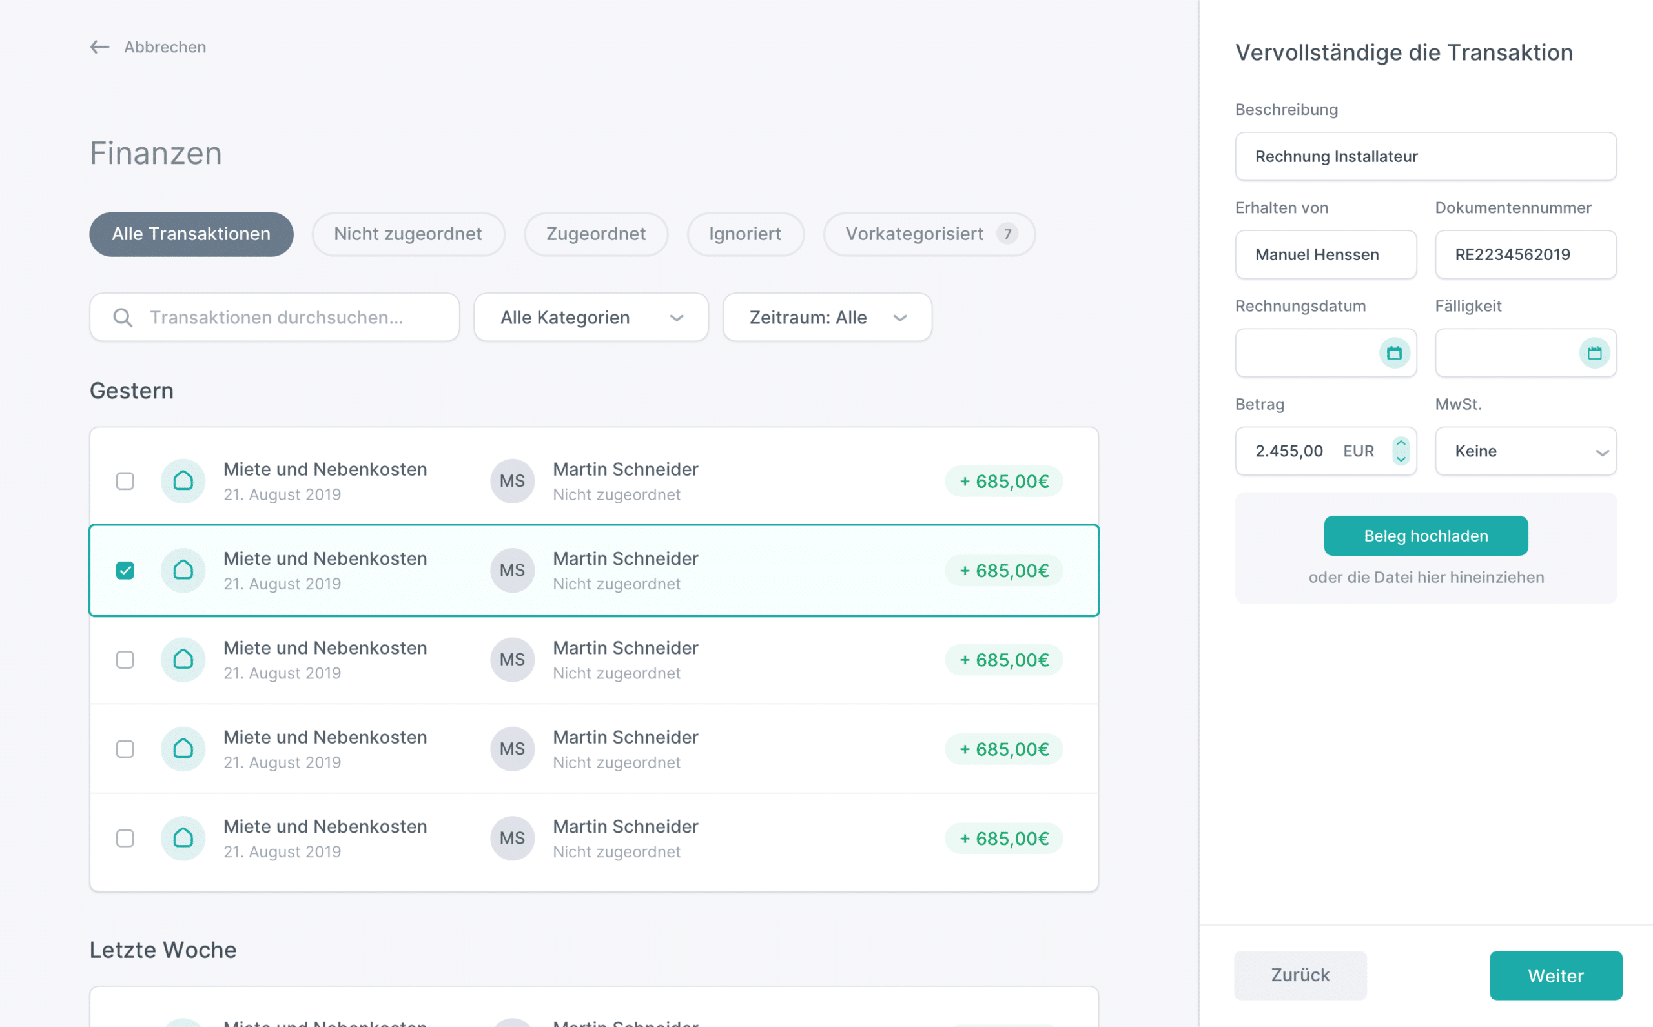1653x1027 pixels.
Task: Click the house icon in last Gestern row
Action: (x=183, y=838)
